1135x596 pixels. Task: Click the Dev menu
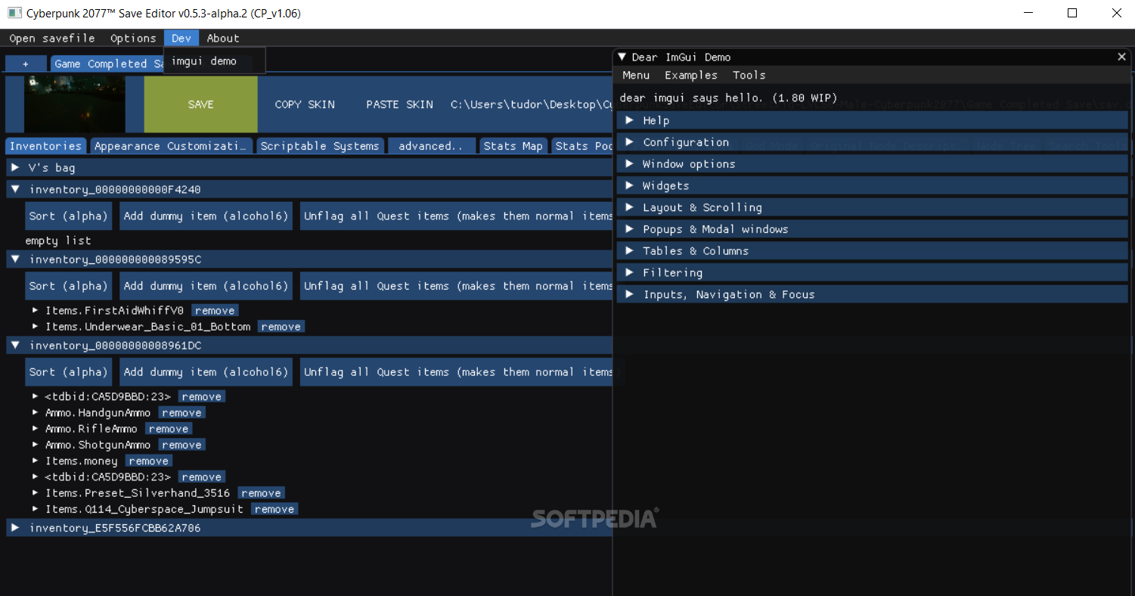(181, 38)
